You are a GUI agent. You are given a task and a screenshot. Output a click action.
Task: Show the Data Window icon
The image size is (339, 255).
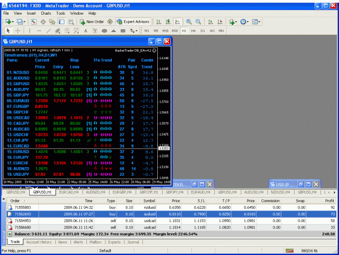43,22
